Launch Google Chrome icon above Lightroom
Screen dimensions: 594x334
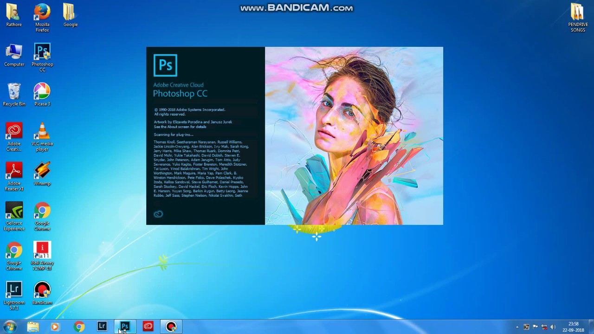click(x=14, y=256)
